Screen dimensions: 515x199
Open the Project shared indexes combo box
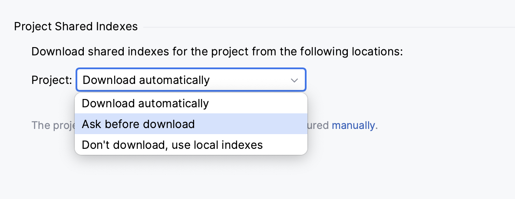190,80
